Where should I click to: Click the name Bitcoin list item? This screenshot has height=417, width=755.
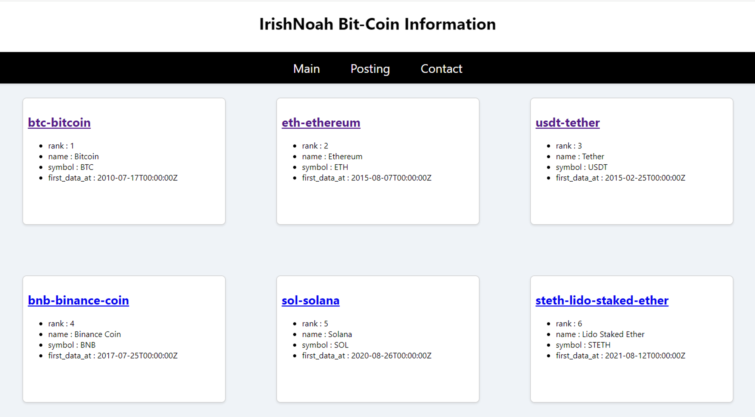coord(73,156)
